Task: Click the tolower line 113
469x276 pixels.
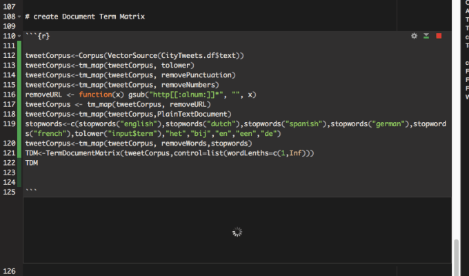Action: (110, 66)
